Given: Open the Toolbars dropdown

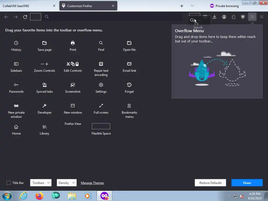Looking at the screenshot, I should (41, 183).
